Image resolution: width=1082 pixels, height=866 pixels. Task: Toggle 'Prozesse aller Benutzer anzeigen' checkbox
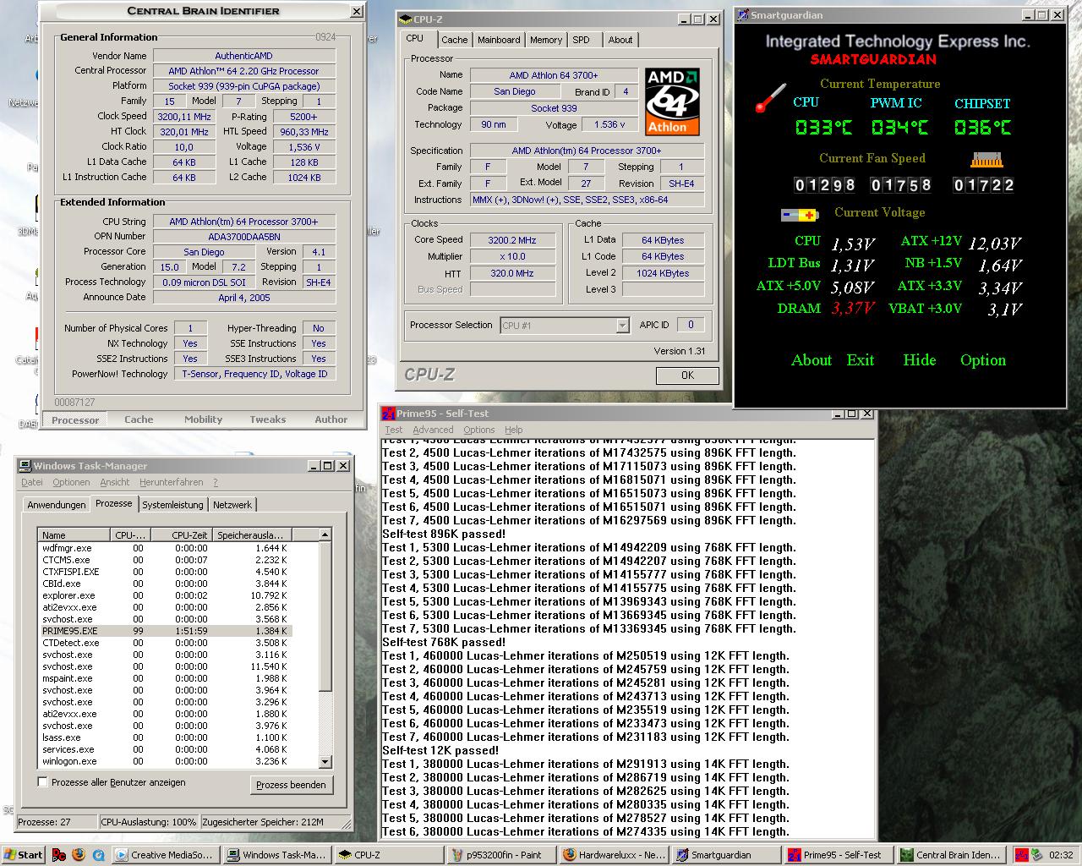(43, 782)
